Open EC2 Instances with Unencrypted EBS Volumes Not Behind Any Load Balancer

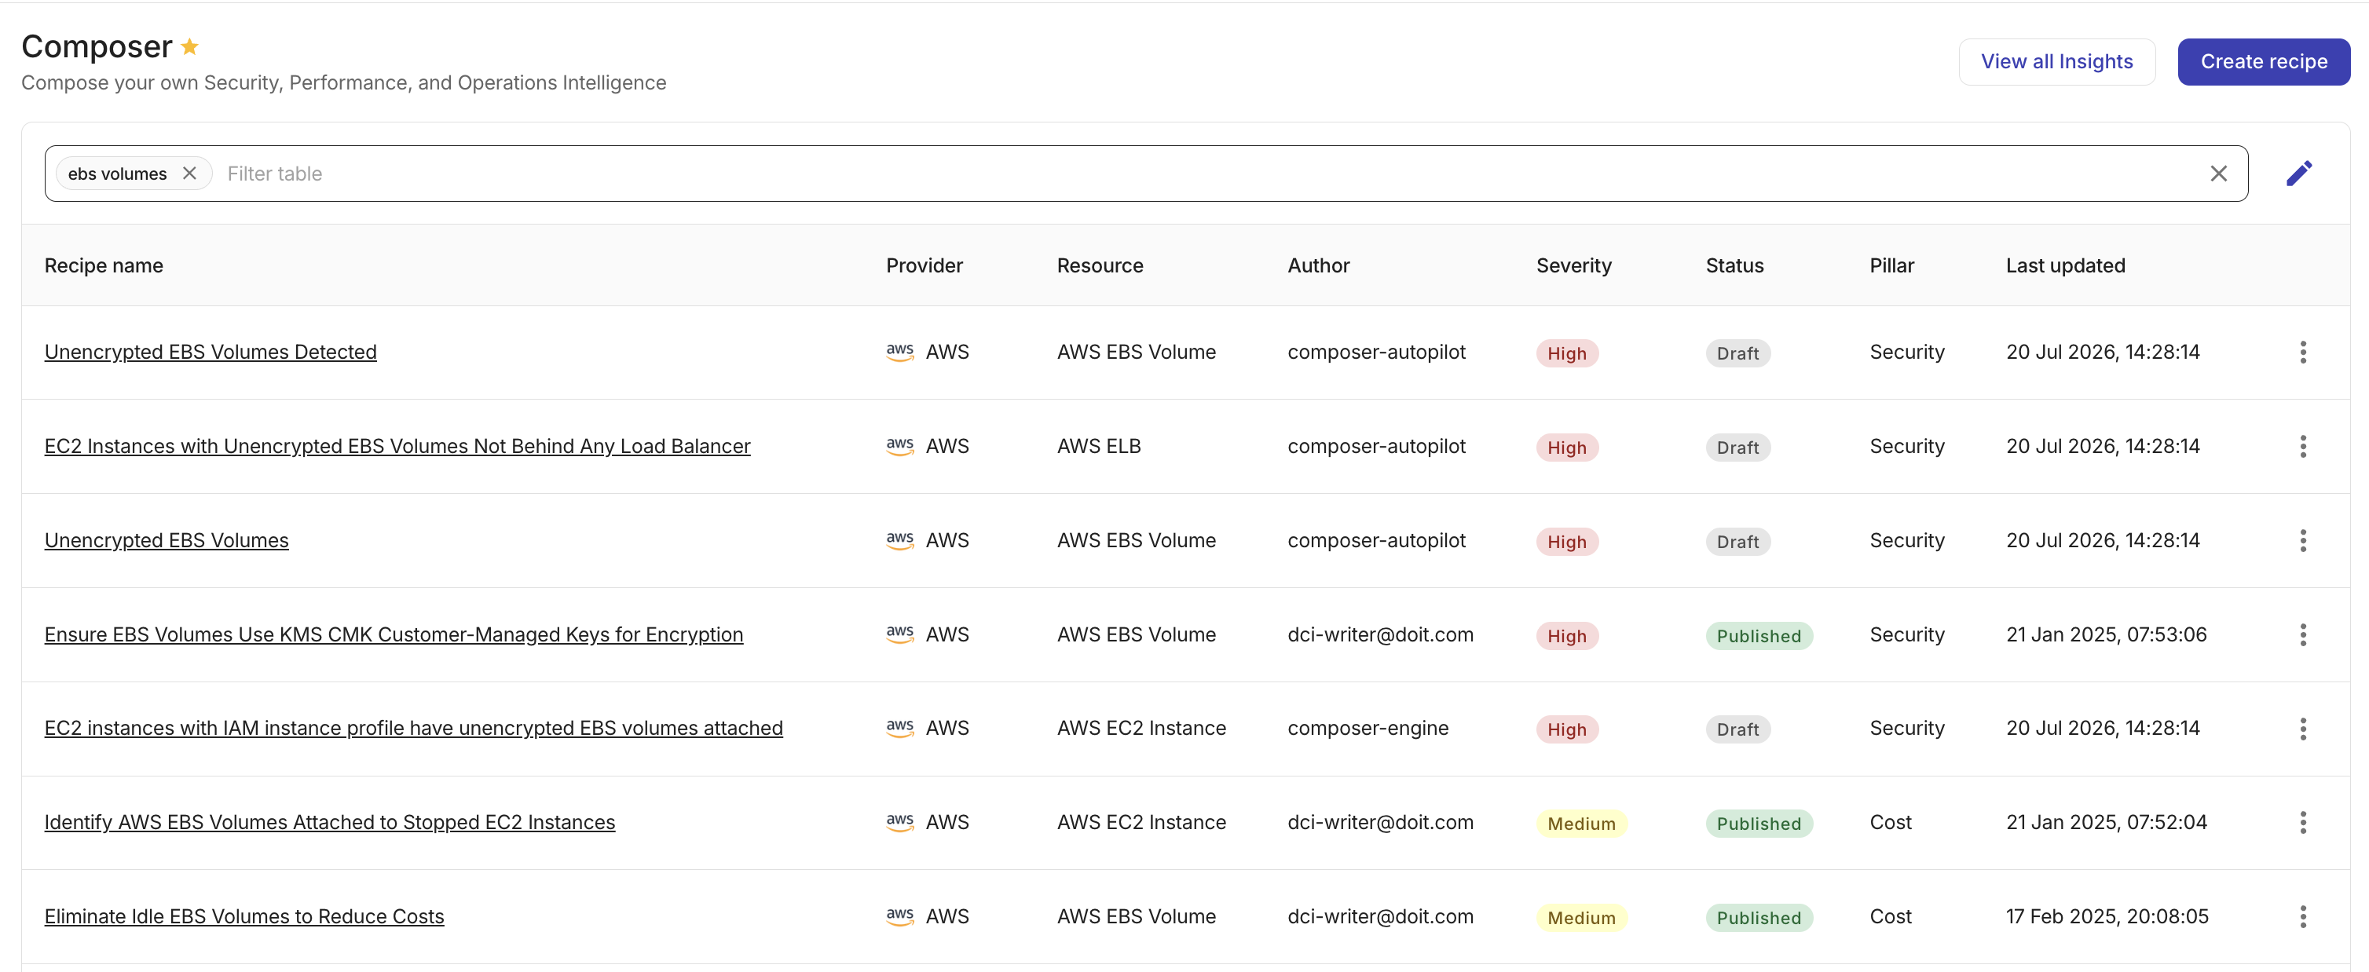click(x=397, y=446)
